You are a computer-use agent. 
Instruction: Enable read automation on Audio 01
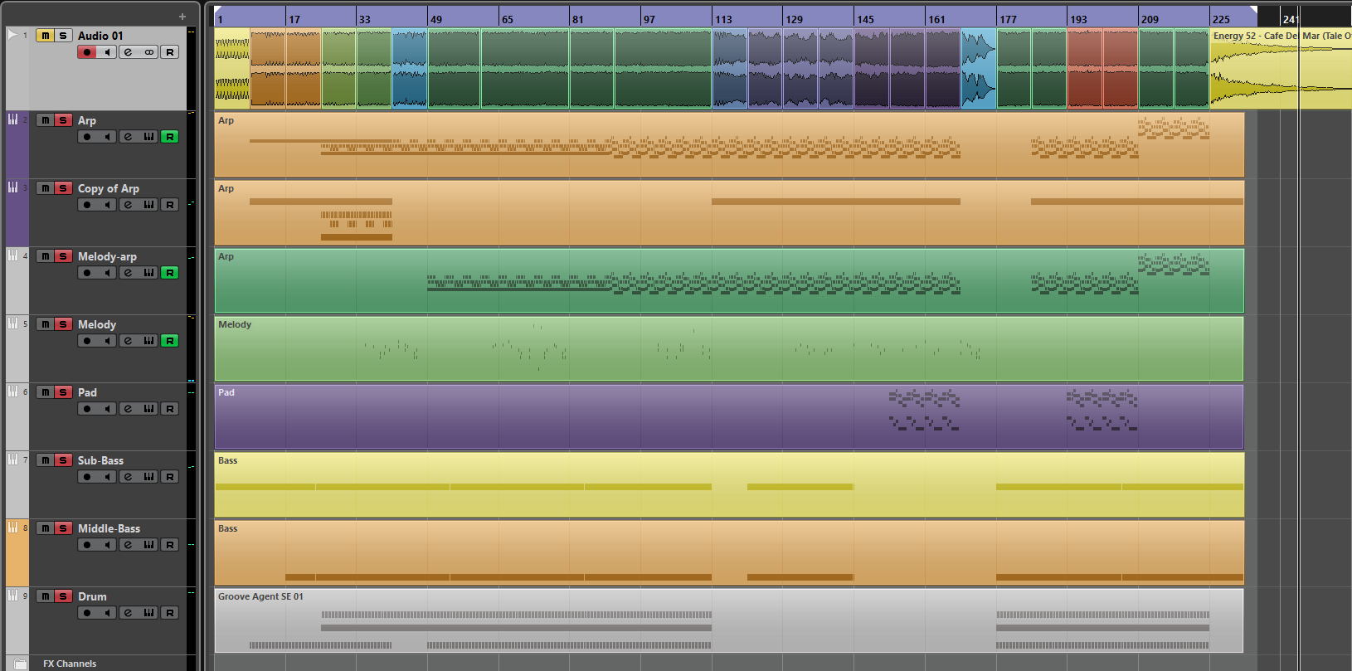pyautogui.click(x=169, y=52)
